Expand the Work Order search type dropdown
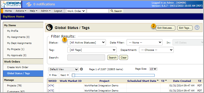Image resolution: width=204 pixels, height=93 pixels. click(76, 11)
